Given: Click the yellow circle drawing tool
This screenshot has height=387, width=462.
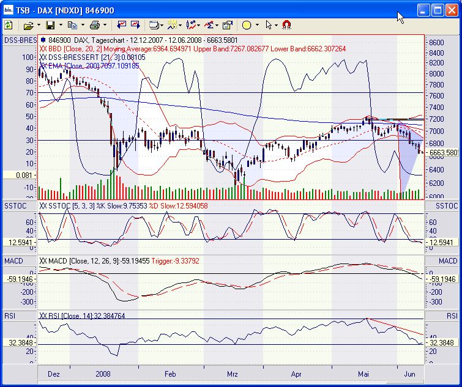Looking at the screenshot, I should [x=247, y=25].
